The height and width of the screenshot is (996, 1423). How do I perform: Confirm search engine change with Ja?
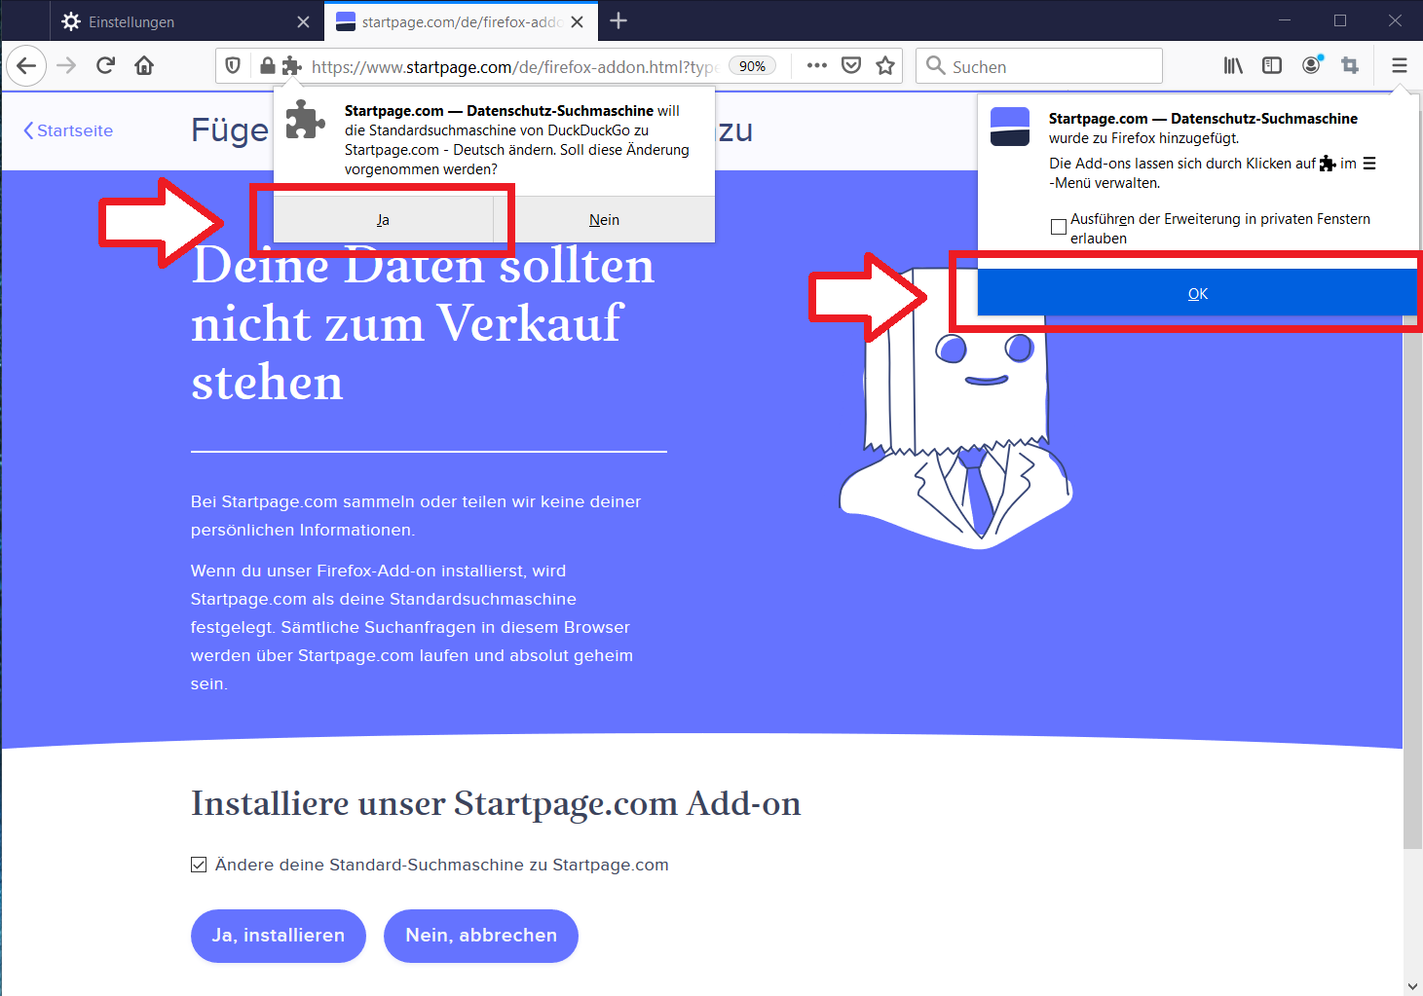click(x=383, y=220)
